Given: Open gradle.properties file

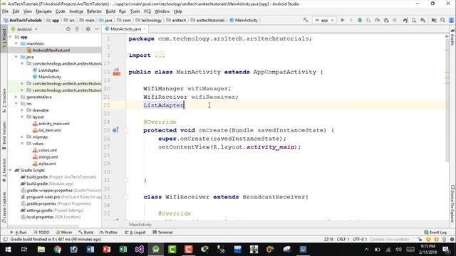Looking at the screenshot, I should pyautogui.click(x=41, y=204).
